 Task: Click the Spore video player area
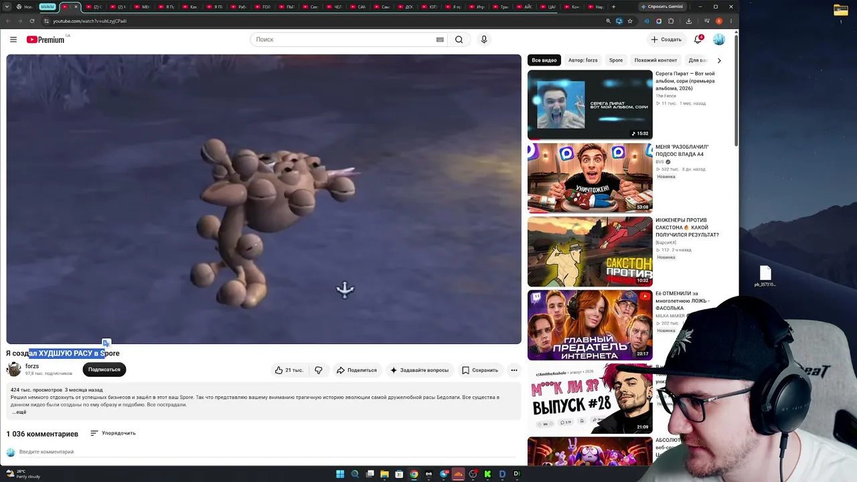[x=264, y=199]
